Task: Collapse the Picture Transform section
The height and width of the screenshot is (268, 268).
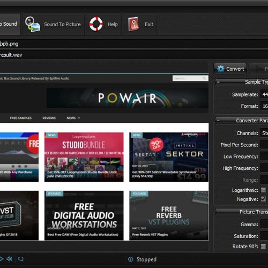Action: [x=218, y=212]
